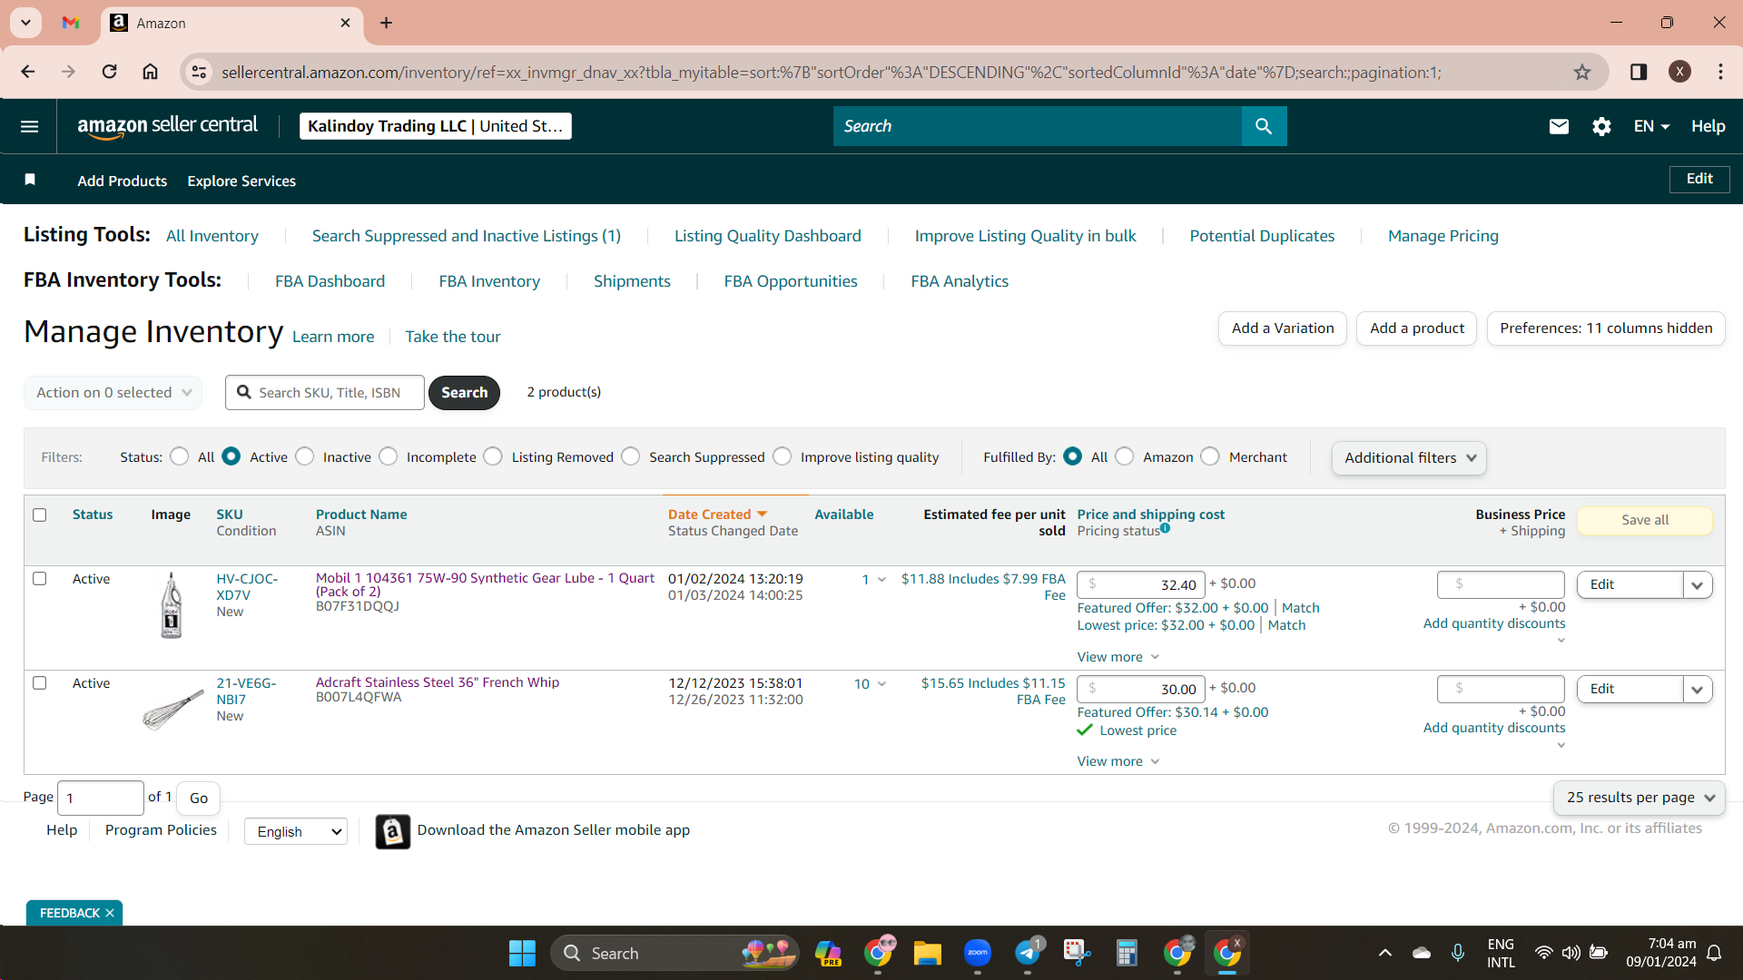Viewport: 1743px width, 980px height.
Task: Click SKU search input field
Action: 325,392
